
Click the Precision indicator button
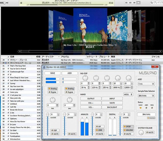click(x=151, y=118)
